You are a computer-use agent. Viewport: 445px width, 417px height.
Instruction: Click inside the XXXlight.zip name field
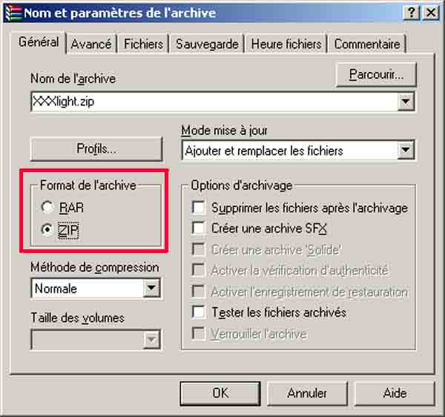[x=214, y=102]
